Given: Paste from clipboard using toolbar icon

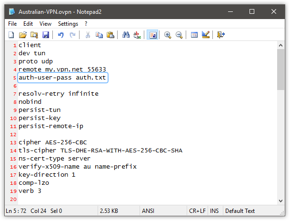Looking at the screenshot, I should tap(110, 35).
